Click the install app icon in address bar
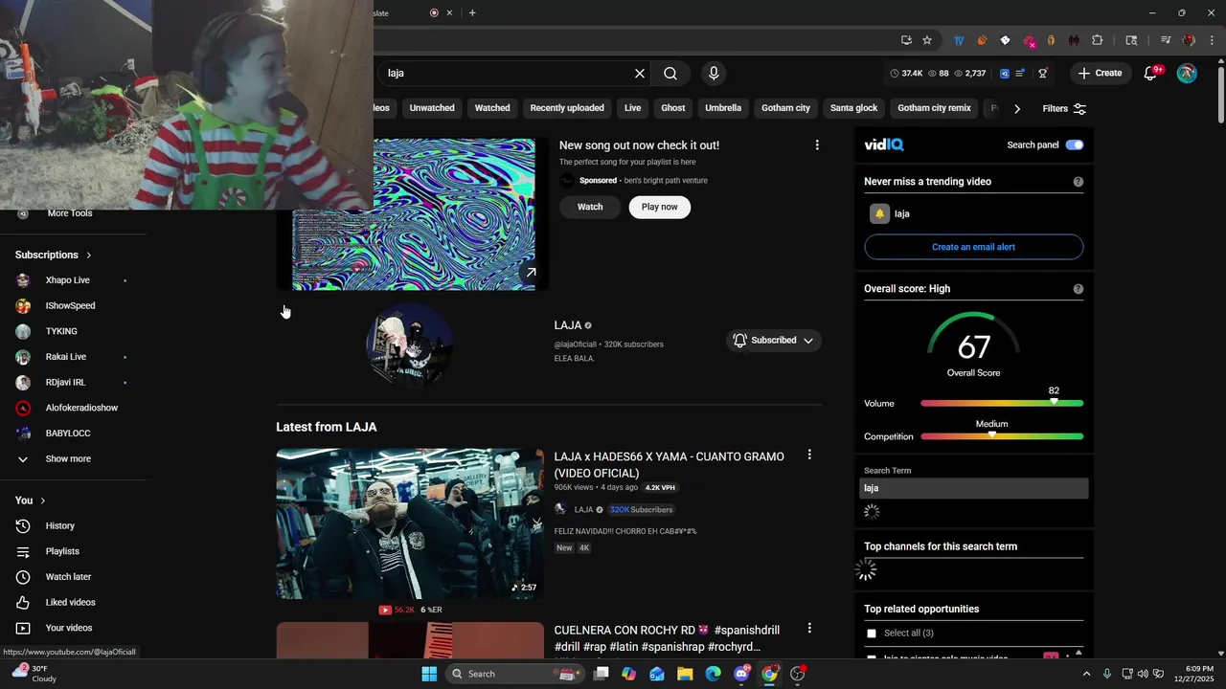The width and height of the screenshot is (1226, 689). (906, 40)
